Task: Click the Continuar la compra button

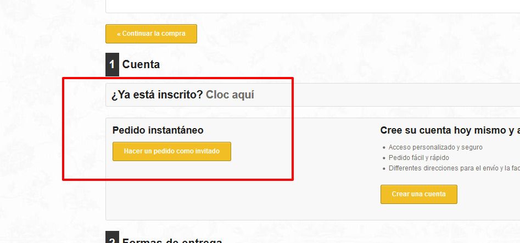Action: coord(151,34)
